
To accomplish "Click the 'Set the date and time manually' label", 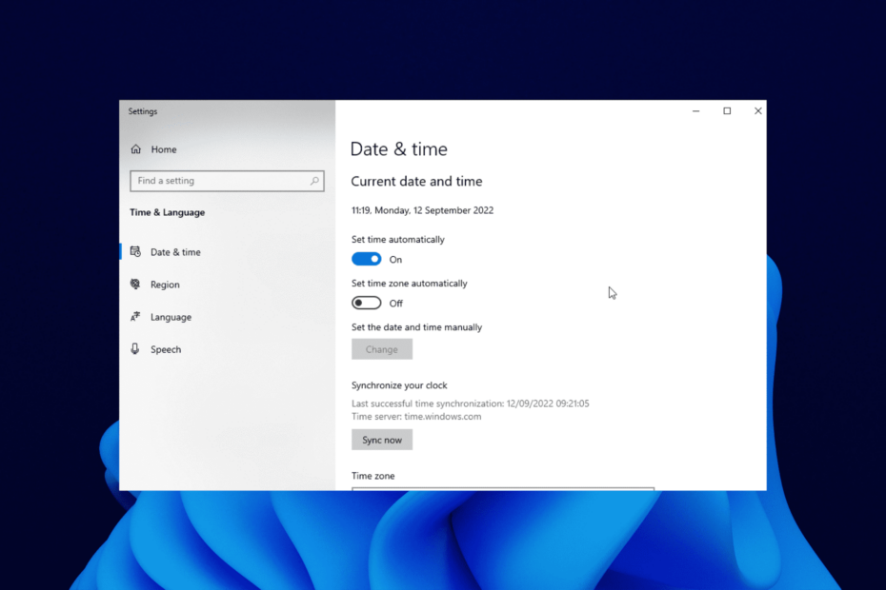I will (417, 327).
